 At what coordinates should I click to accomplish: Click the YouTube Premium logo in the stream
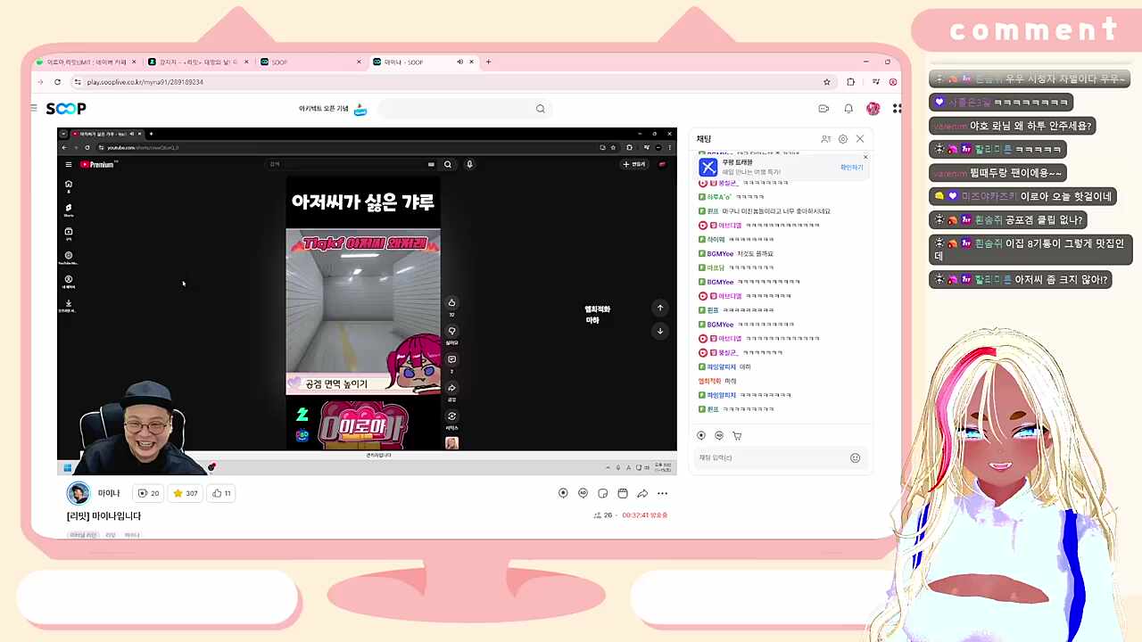[x=99, y=164]
